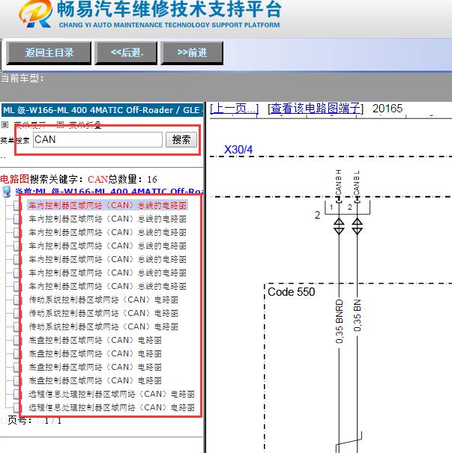This screenshot has height=453, width=452.
Task: Click connector symbol on CAN B H wire
Action: (339, 226)
